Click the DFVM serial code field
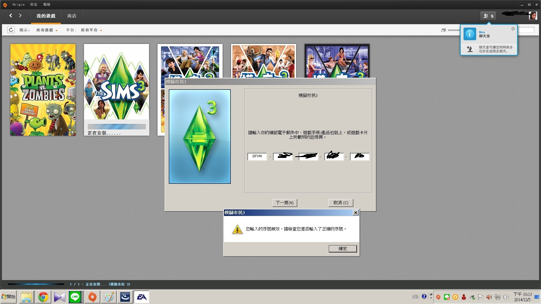 (257, 157)
